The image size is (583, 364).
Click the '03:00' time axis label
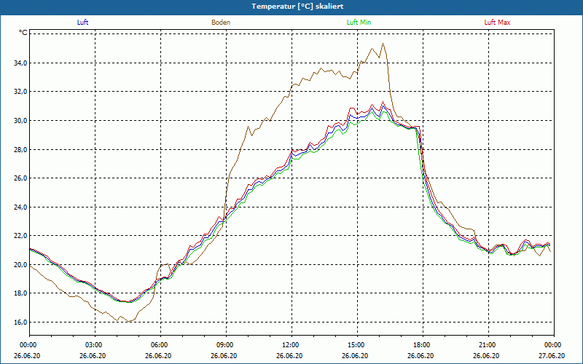pos(95,345)
